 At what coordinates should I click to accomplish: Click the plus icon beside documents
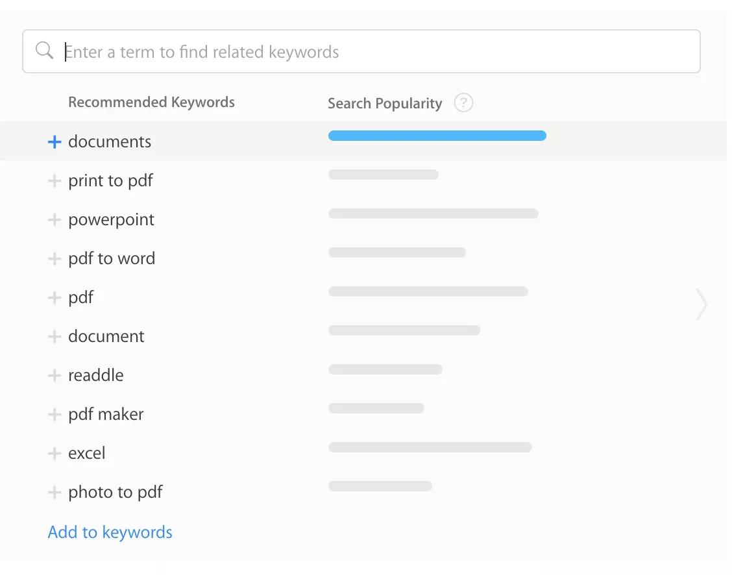[55, 142]
